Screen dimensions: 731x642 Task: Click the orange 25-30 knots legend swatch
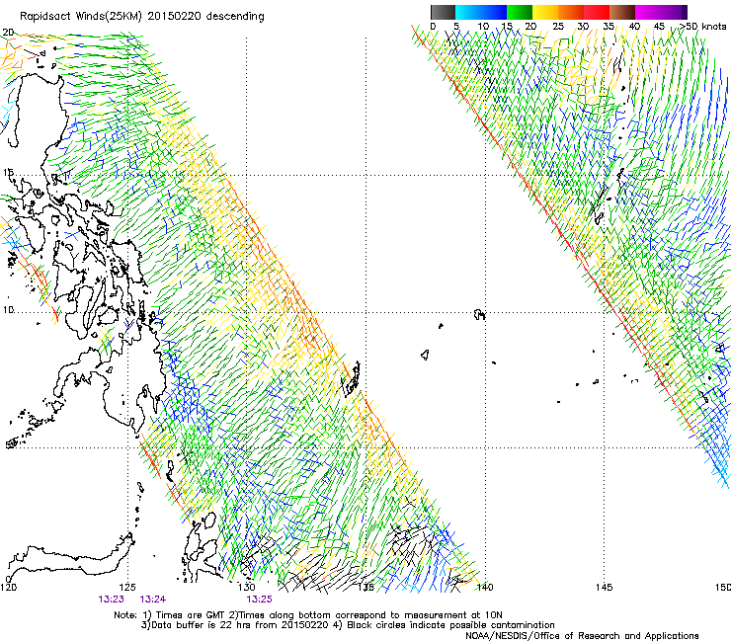coord(571,12)
